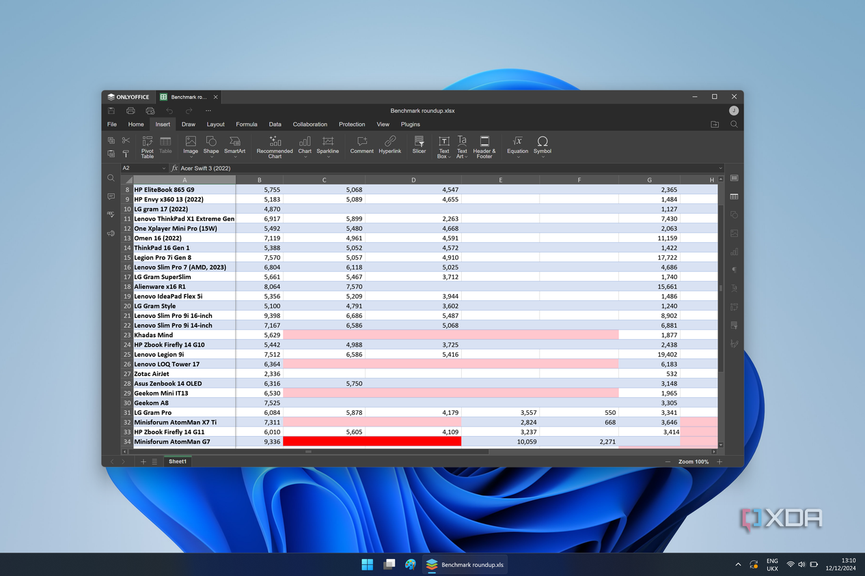Click the horizontal scrollbar thumb

tap(308, 452)
